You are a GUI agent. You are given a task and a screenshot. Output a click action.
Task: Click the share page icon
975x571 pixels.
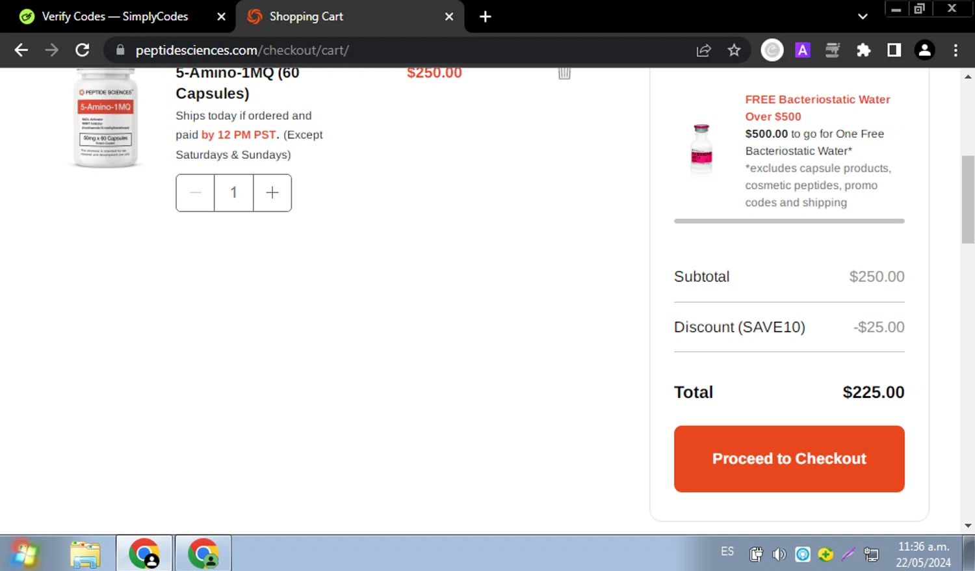tap(703, 50)
